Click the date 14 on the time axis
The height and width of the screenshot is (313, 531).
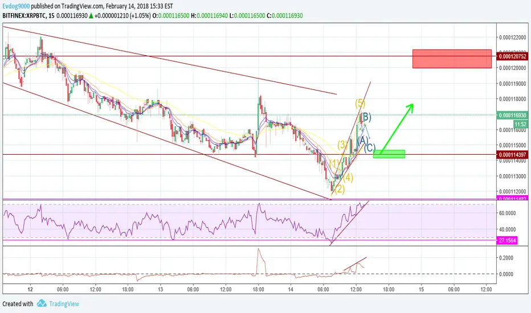[x=291, y=289]
